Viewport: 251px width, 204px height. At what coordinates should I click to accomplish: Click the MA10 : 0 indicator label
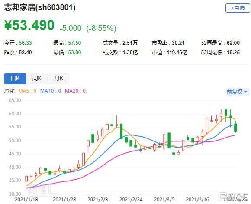pyautogui.click(x=51, y=91)
